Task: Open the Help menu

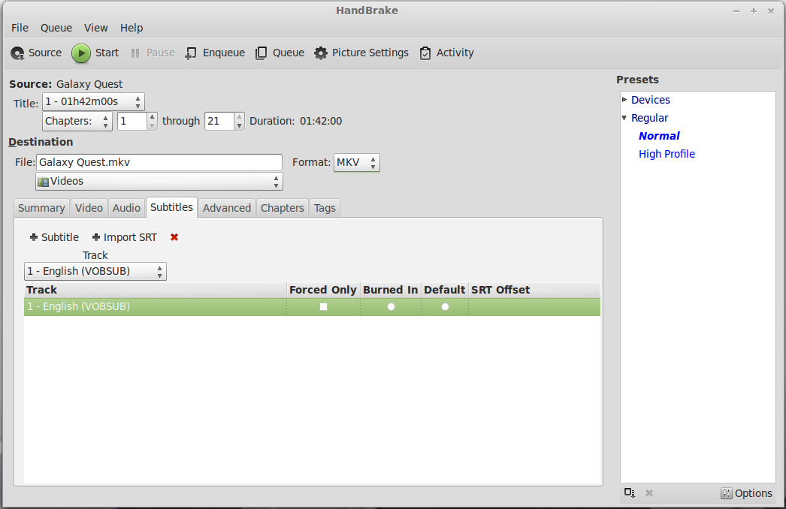Action: pos(132,28)
